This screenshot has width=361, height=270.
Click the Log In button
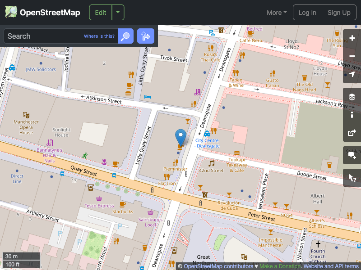click(x=307, y=13)
